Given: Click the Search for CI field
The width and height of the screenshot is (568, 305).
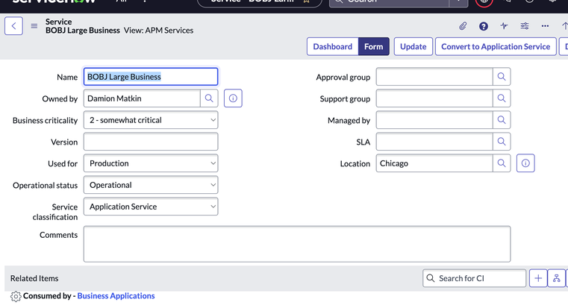Looking at the screenshot, I should pos(474,278).
